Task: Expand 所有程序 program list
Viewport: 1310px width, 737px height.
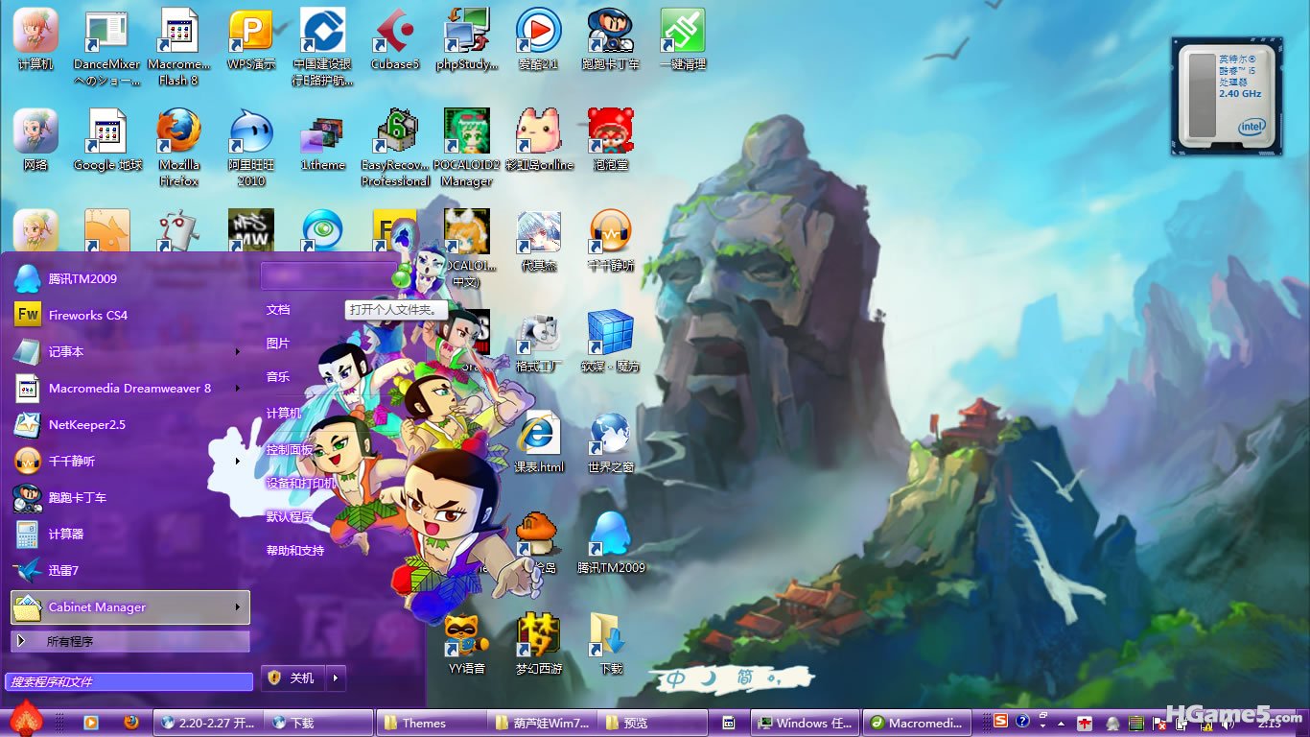Action: point(129,641)
